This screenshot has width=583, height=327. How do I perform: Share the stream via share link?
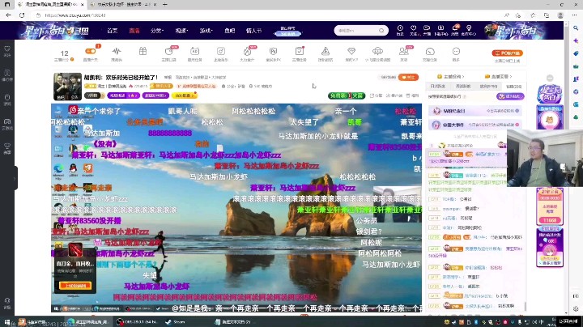(x=376, y=96)
